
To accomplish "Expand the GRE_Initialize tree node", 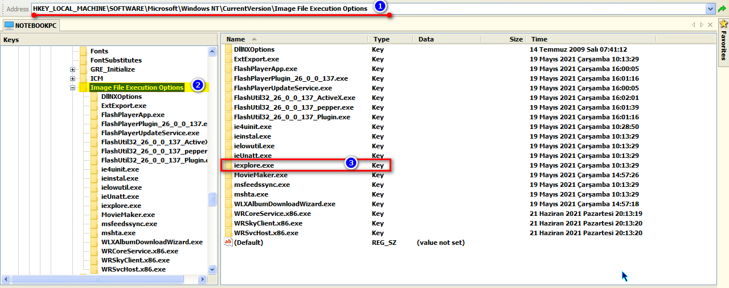I will pos(72,69).
